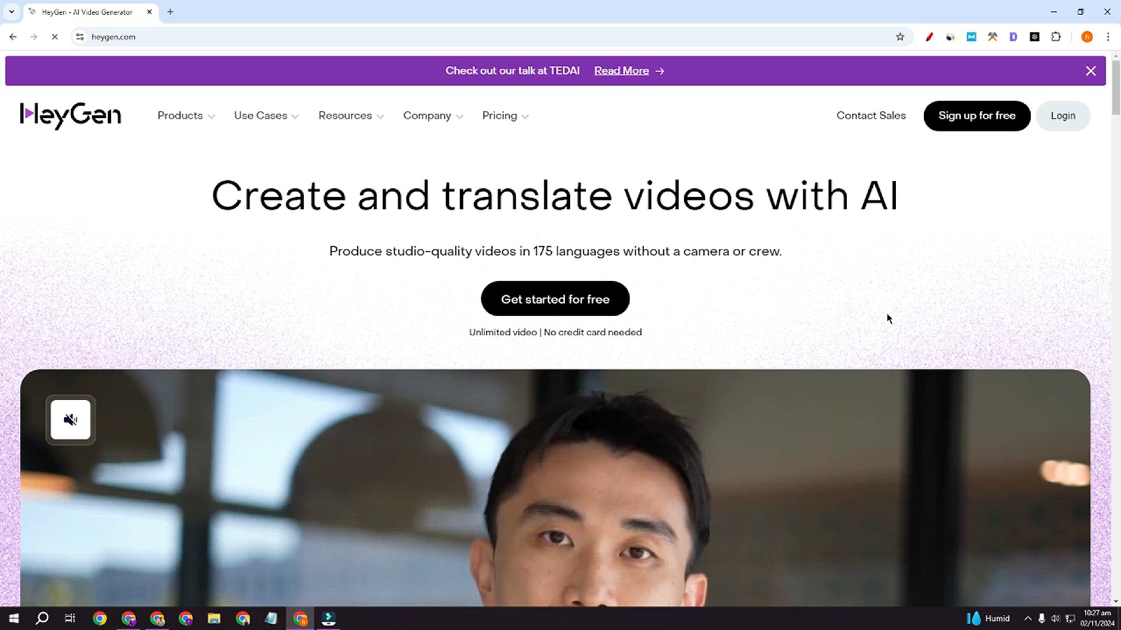
Task: Click Get started for free button
Action: click(x=555, y=299)
